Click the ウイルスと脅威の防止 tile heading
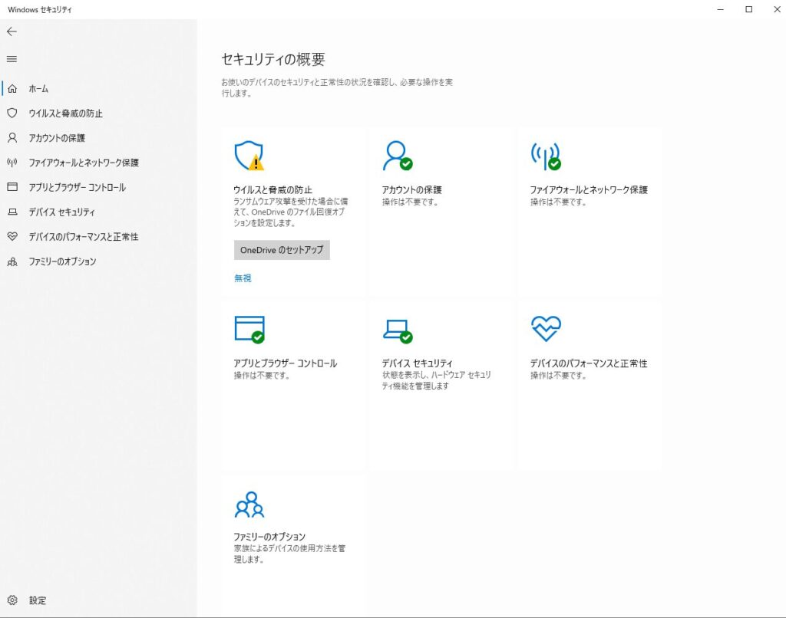The height and width of the screenshot is (618, 786). click(x=272, y=190)
